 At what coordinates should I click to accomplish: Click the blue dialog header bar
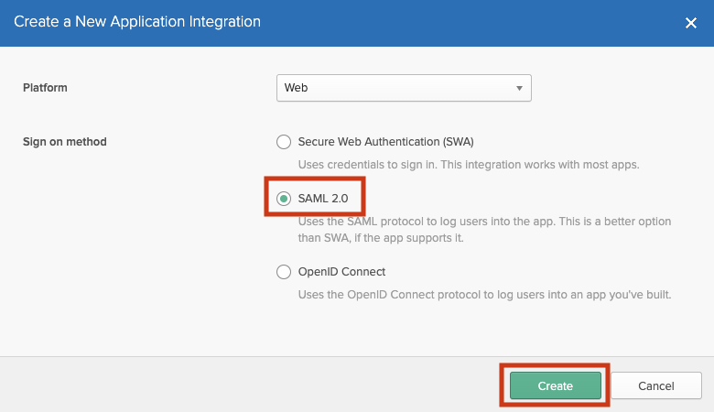(357, 23)
